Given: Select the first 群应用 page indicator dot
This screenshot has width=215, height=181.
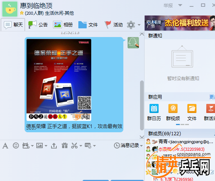Looking at the screenshot, I should point(178,124).
